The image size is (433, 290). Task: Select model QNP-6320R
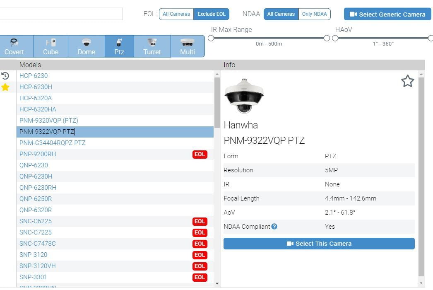click(x=115, y=210)
